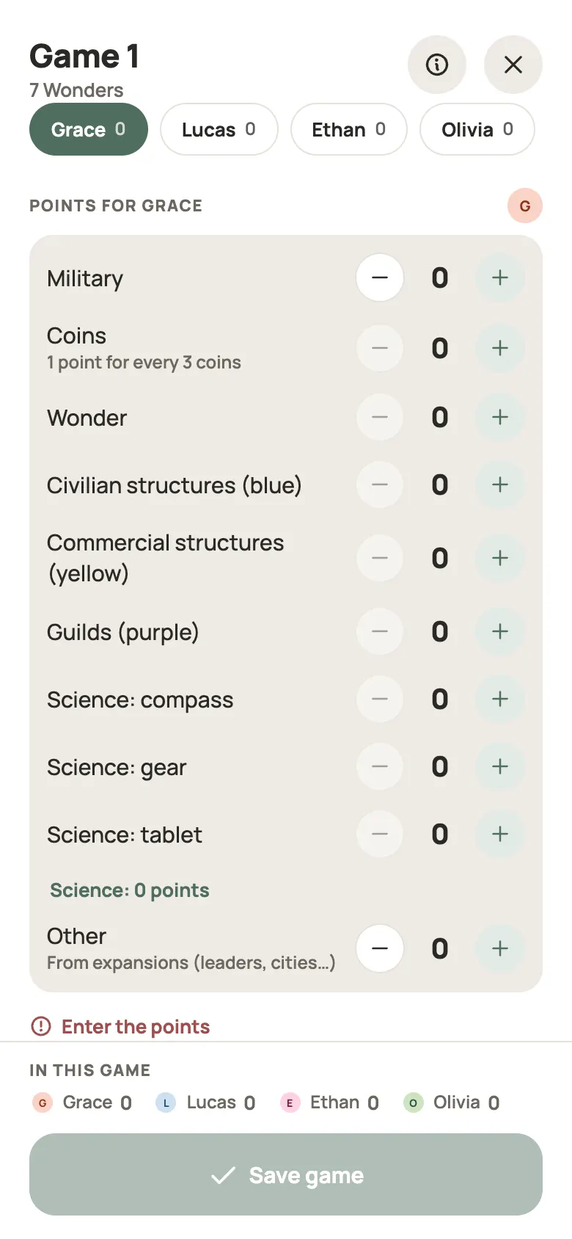Image resolution: width=572 pixels, height=1239 pixels.
Task: Open the game info icon
Action: pyautogui.click(x=437, y=65)
